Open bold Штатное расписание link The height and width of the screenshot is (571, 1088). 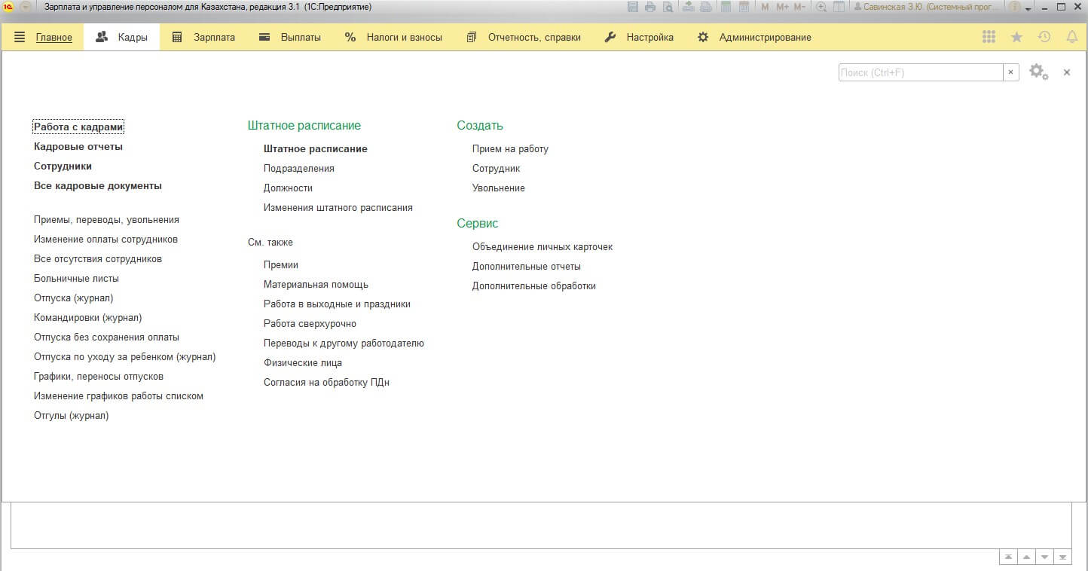(316, 149)
